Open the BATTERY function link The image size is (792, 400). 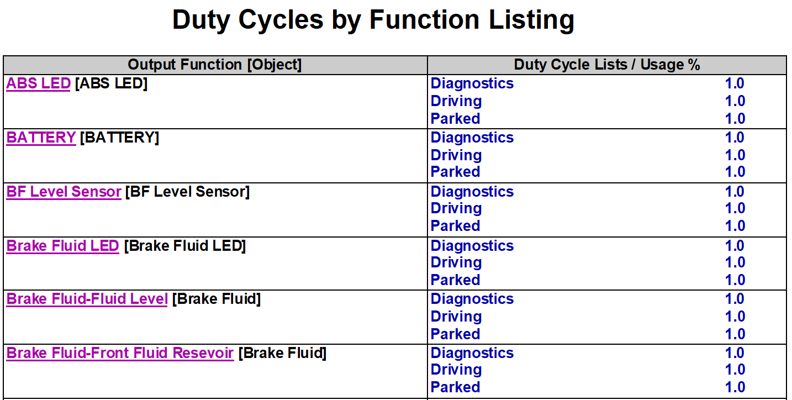(41, 138)
